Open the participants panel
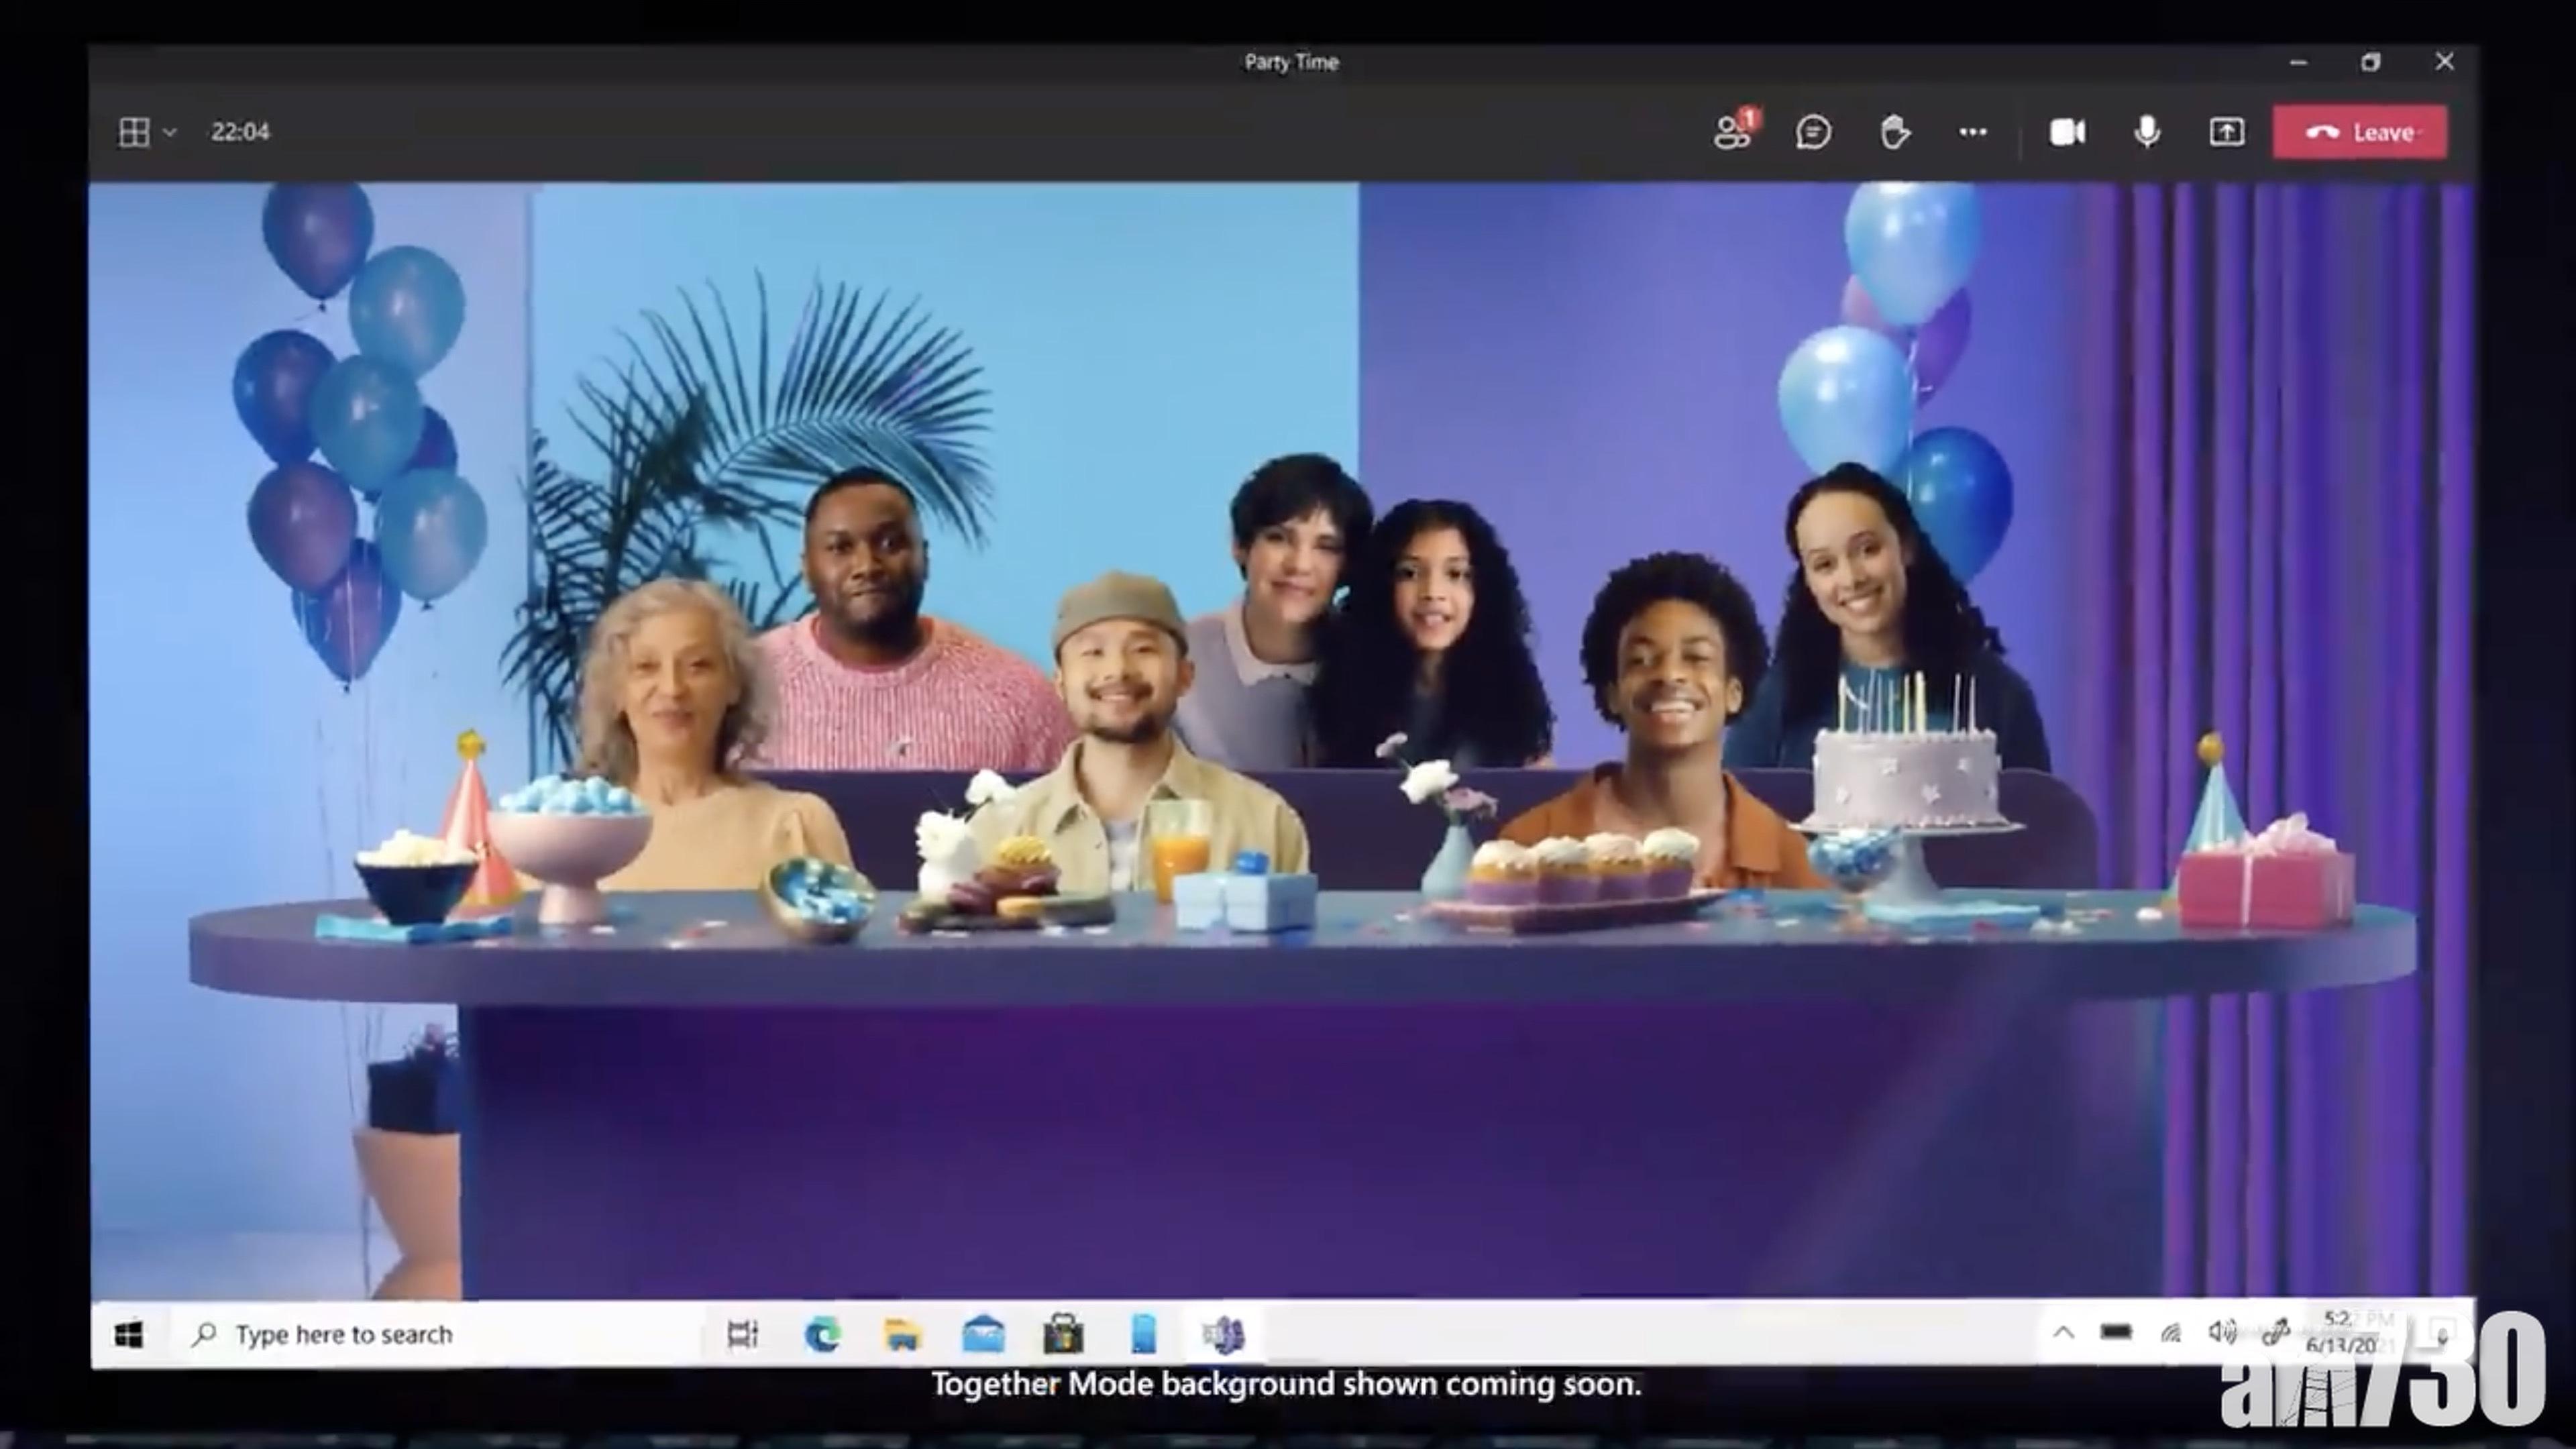The height and width of the screenshot is (1449, 2576). tap(1731, 132)
